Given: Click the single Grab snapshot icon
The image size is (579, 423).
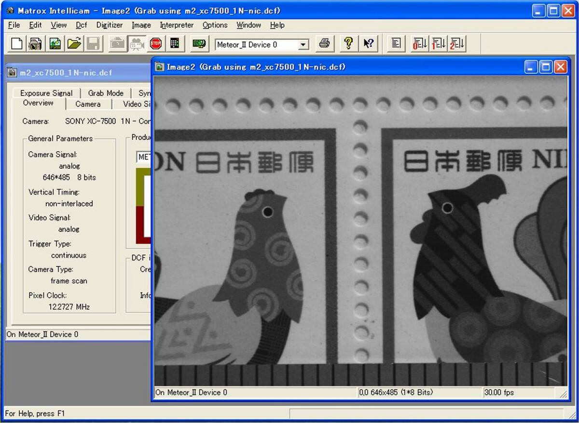Looking at the screenshot, I should [x=117, y=44].
